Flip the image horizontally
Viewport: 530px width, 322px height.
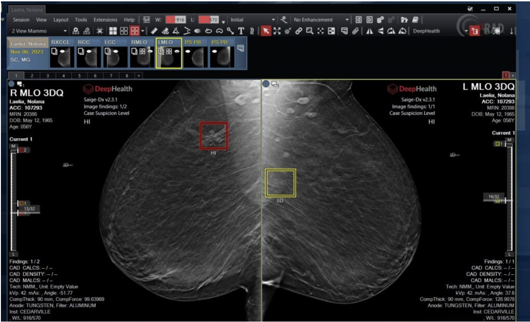tap(370, 31)
